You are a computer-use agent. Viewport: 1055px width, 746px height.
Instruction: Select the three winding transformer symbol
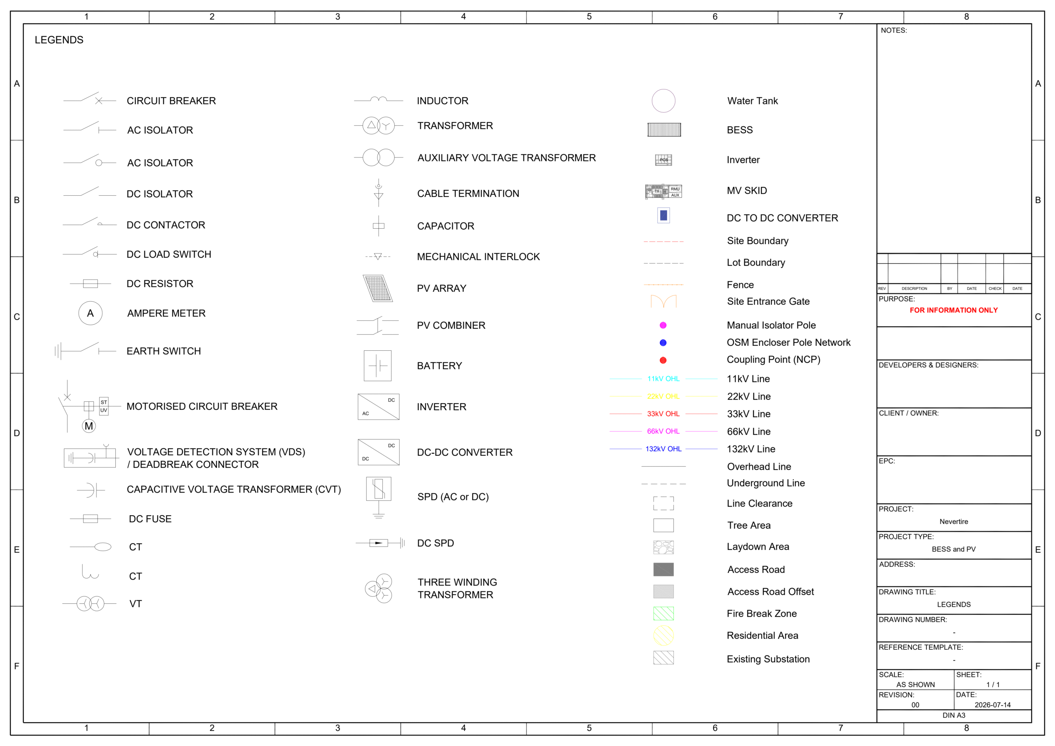(379, 588)
